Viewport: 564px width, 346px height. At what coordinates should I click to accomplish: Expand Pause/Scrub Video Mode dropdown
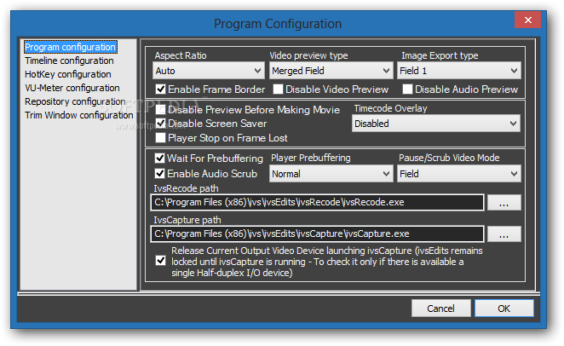point(459,174)
